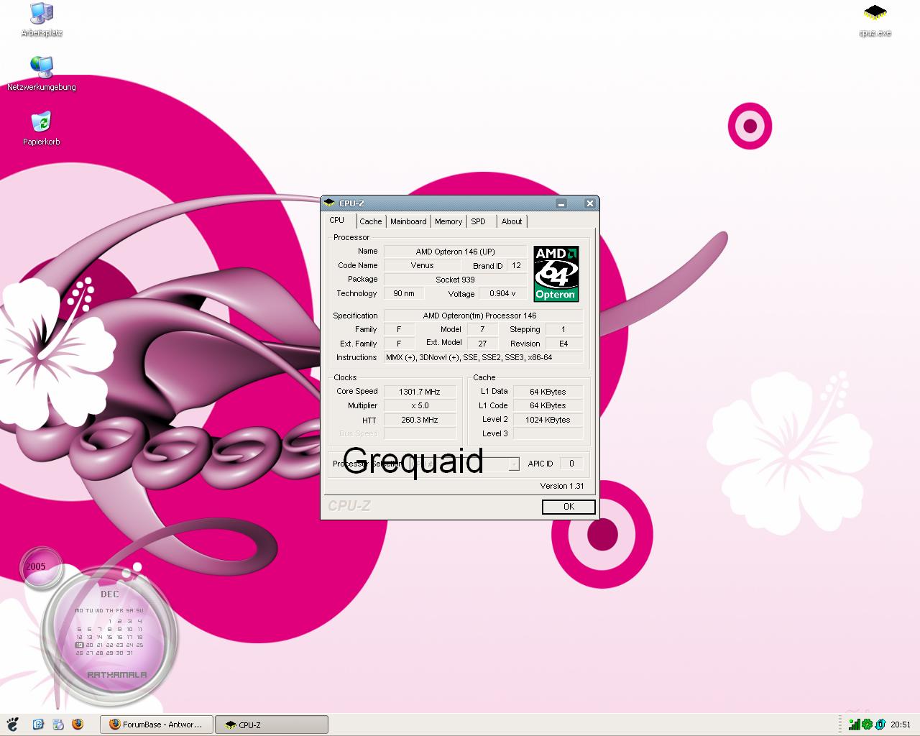Switch to the Memory tab
920x736 pixels.
coord(448,221)
